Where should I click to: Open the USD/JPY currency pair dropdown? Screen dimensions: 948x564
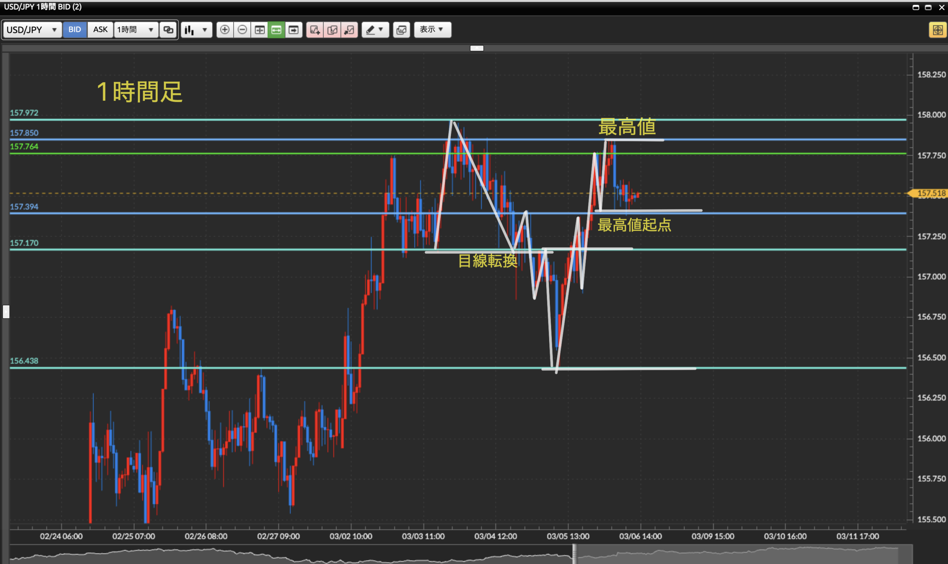pos(32,30)
